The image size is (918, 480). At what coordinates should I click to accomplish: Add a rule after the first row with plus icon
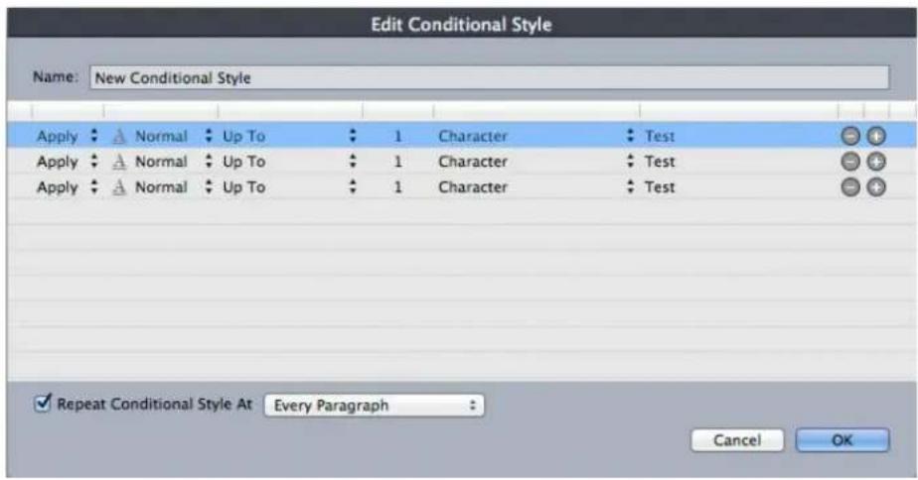click(x=876, y=136)
